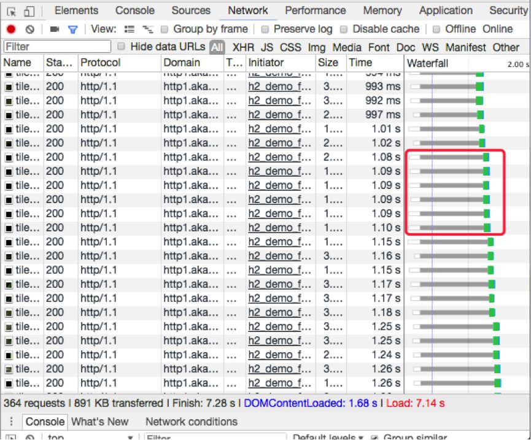Click the waterfall bar in 1.10 s row

(450, 228)
